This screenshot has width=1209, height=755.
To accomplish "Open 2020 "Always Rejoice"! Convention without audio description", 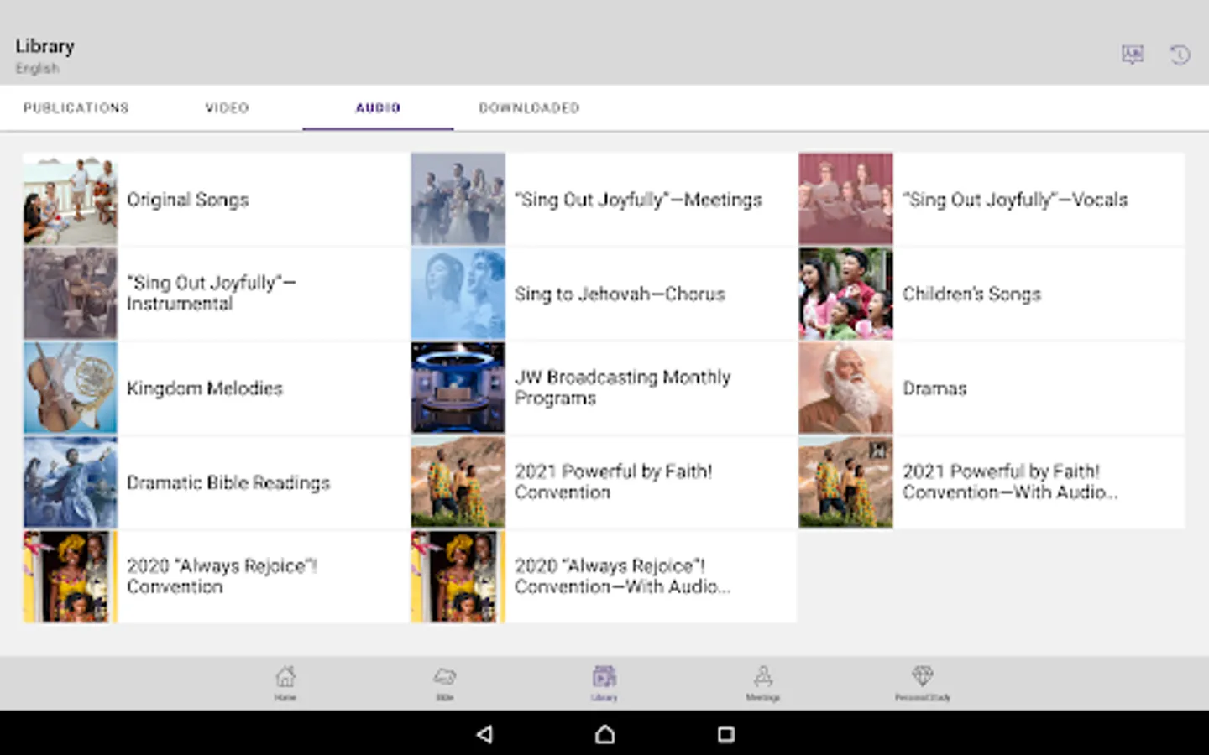I will (x=216, y=576).
